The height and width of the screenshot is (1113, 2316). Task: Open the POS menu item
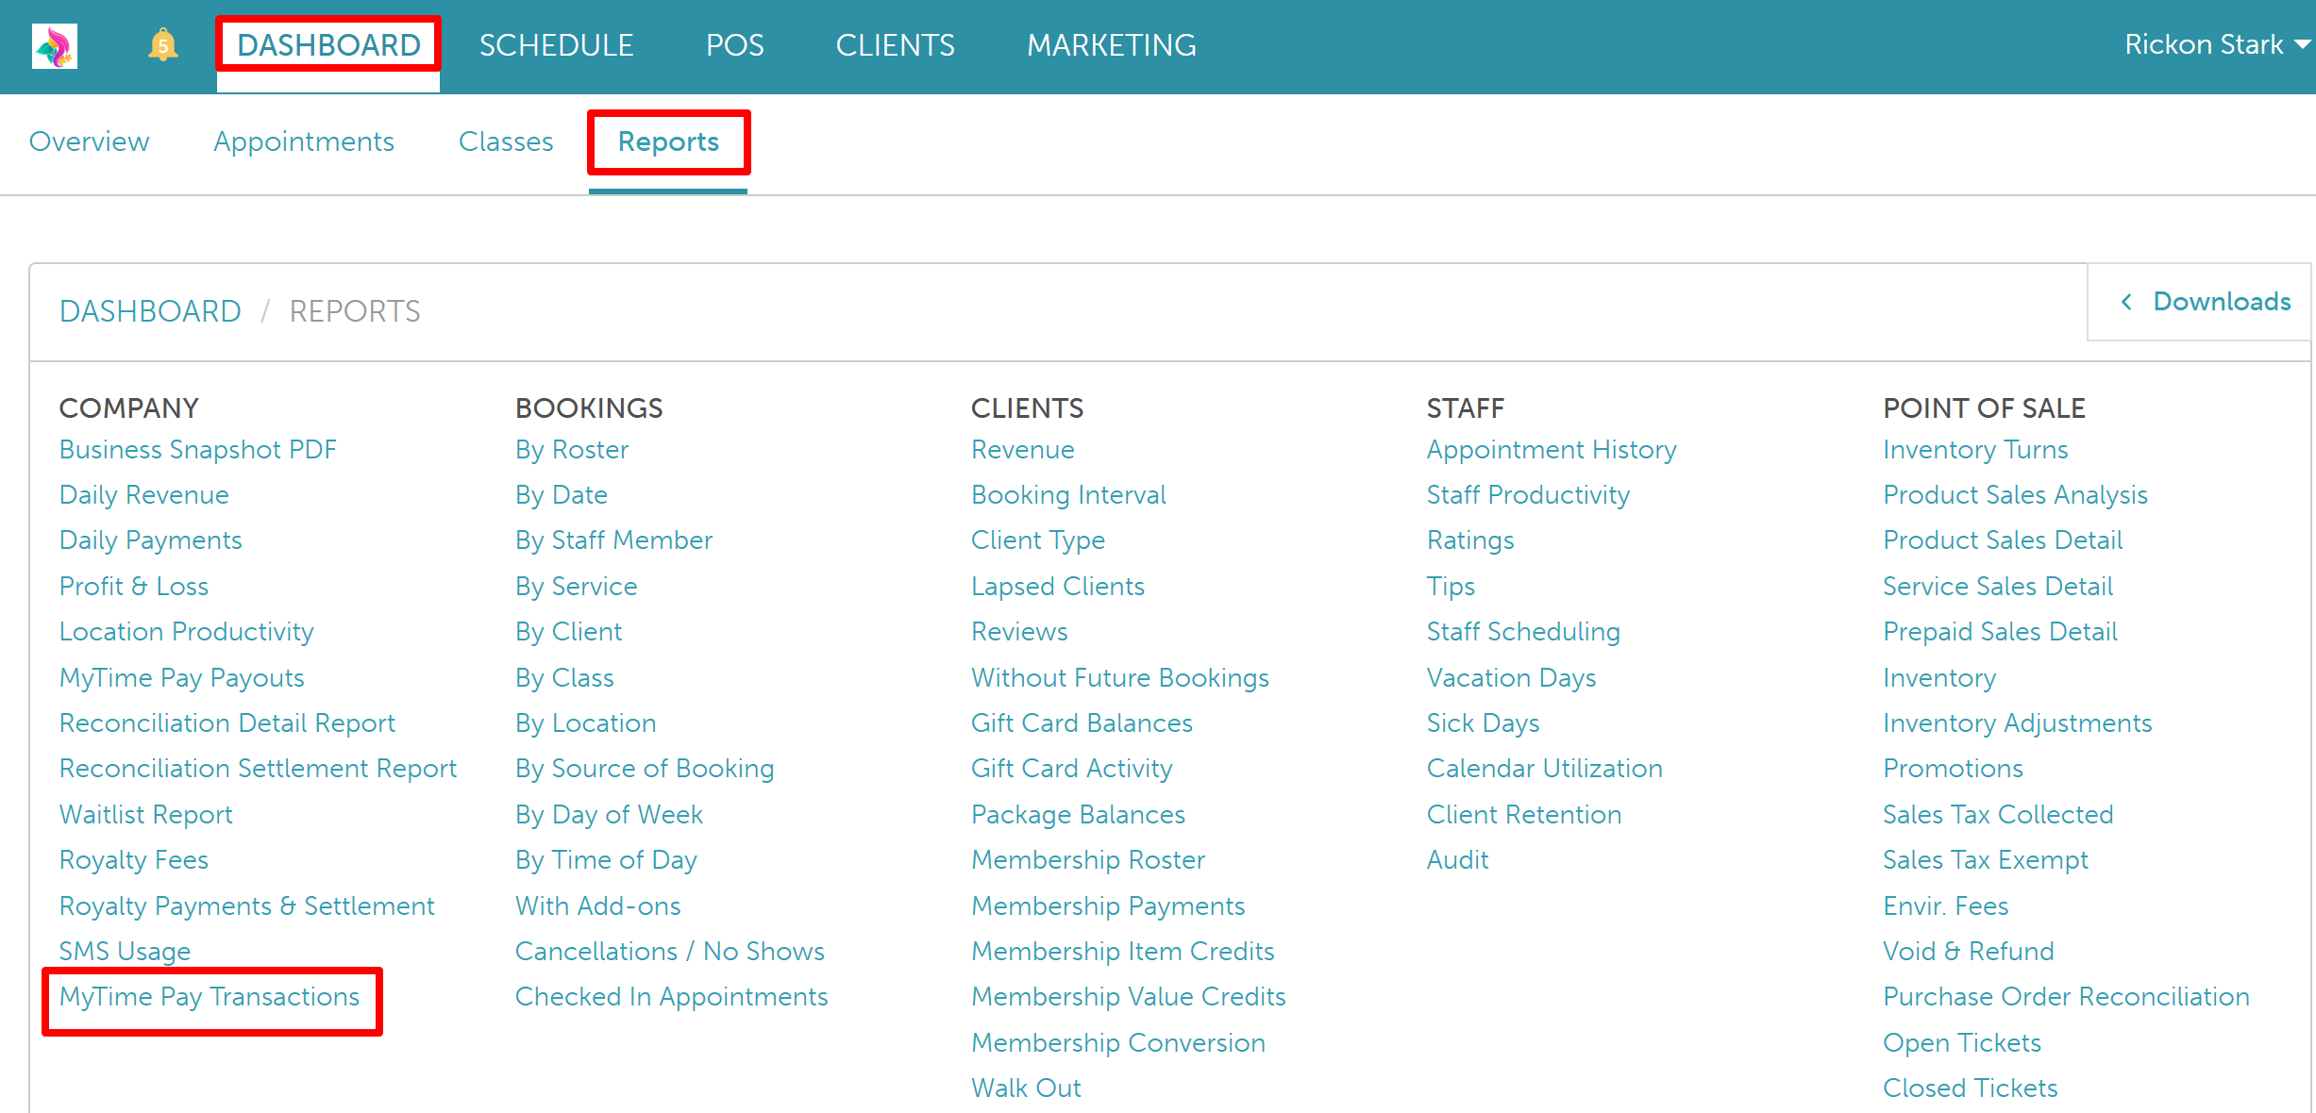point(734,45)
